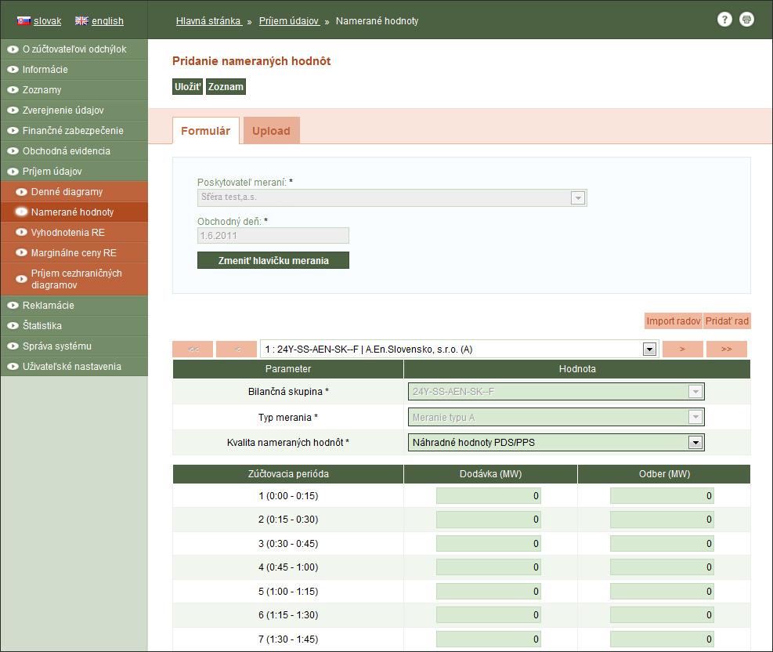Open Kvalita nameraných hodnôt dropdown

click(x=556, y=443)
